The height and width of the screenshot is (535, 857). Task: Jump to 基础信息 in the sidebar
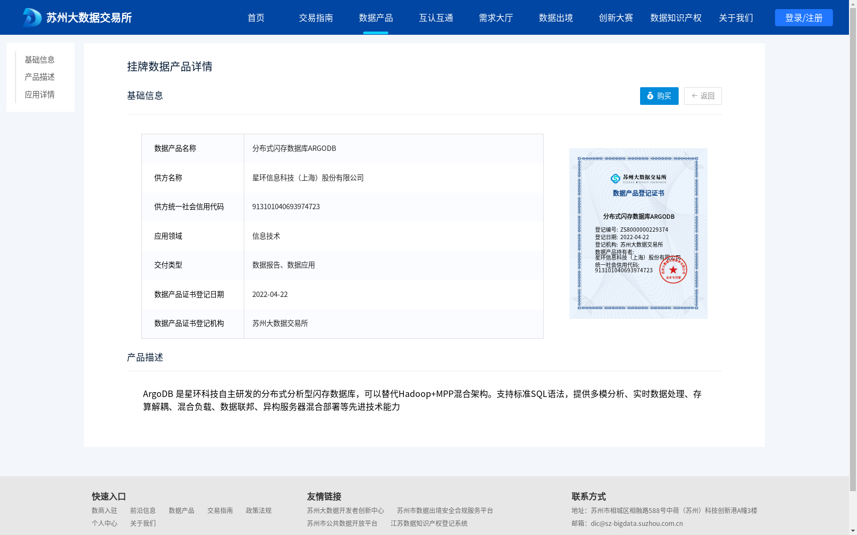(x=40, y=59)
